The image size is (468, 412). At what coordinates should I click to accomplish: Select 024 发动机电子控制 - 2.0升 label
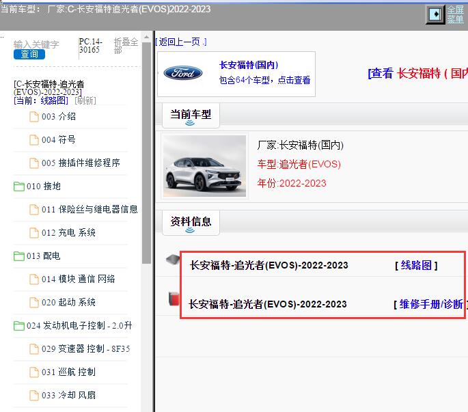pos(79,325)
